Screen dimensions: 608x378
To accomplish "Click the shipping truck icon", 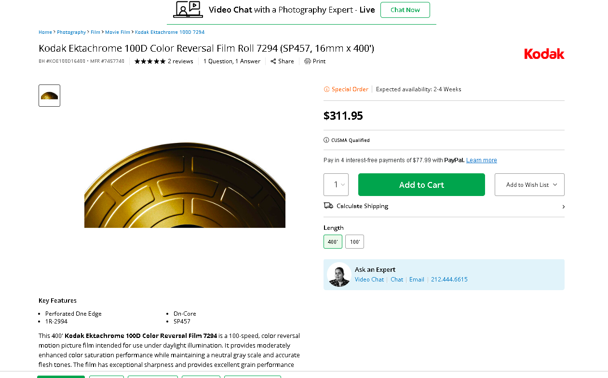I will [x=328, y=206].
